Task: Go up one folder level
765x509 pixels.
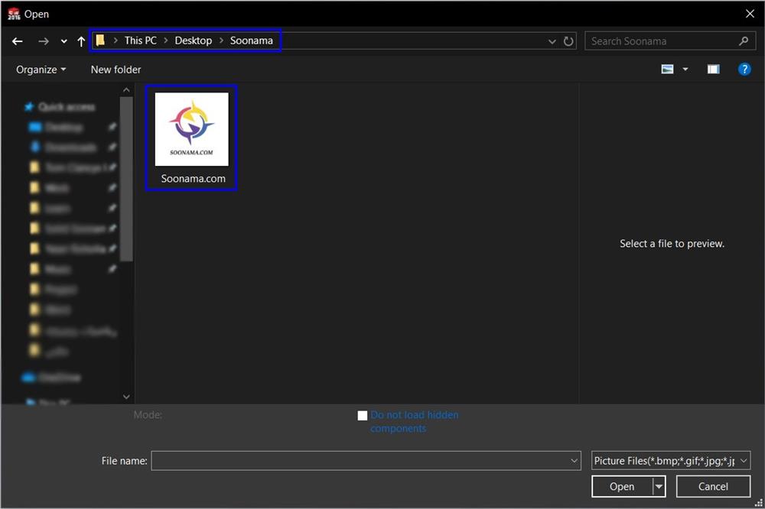Action: pyautogui.click(x=81, y=41)
